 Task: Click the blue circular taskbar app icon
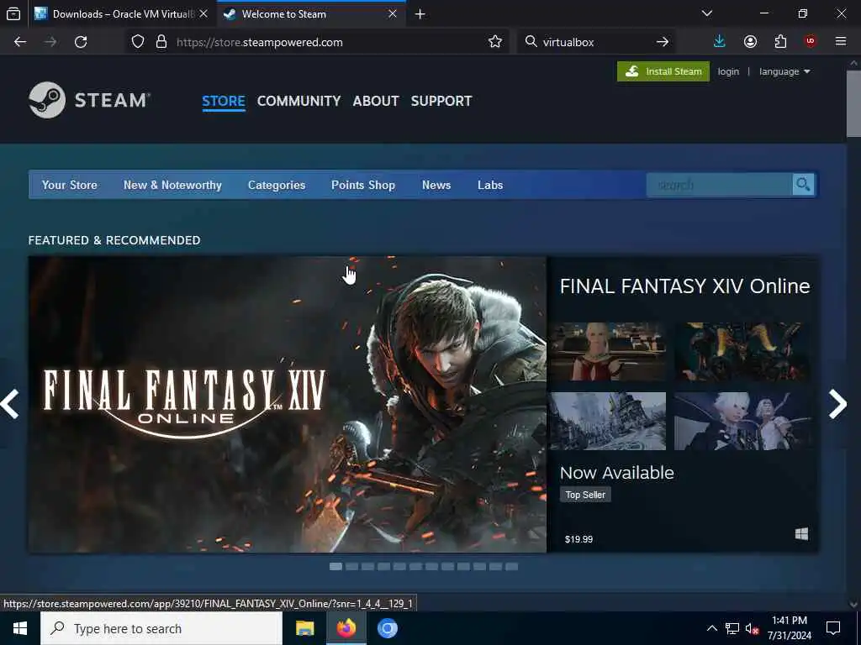[x=387, y=628]
